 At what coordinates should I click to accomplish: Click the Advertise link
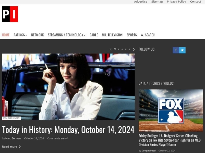pyautogui.click(x=141, y=2)
